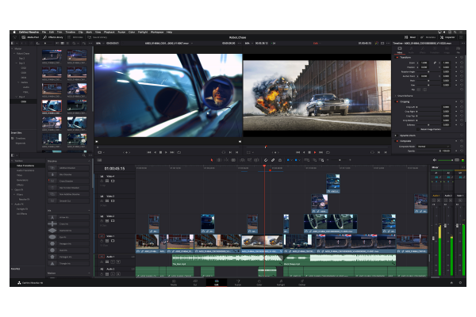Screen dimensions: 476x317
Task: Mute the Audio 1 track
Action: [x=118, y=262]
